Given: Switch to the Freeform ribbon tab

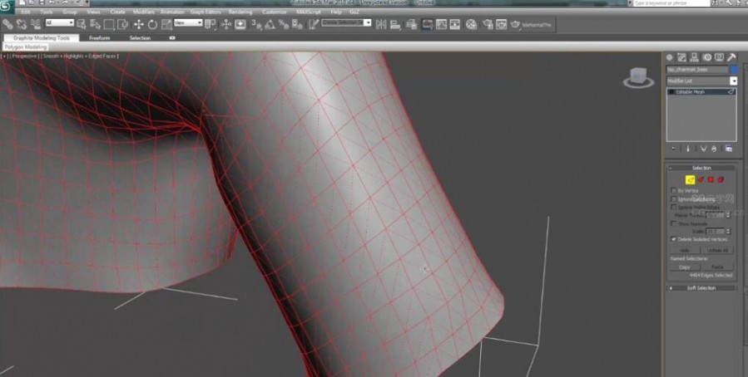Looking at the screenshot, I should 99,37.
